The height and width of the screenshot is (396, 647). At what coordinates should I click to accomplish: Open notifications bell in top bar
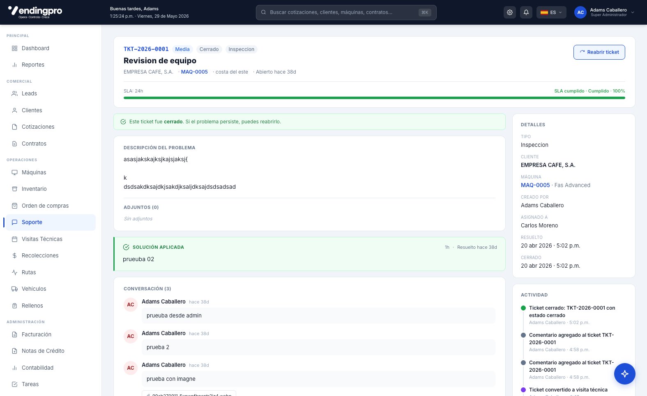(526, 12)
